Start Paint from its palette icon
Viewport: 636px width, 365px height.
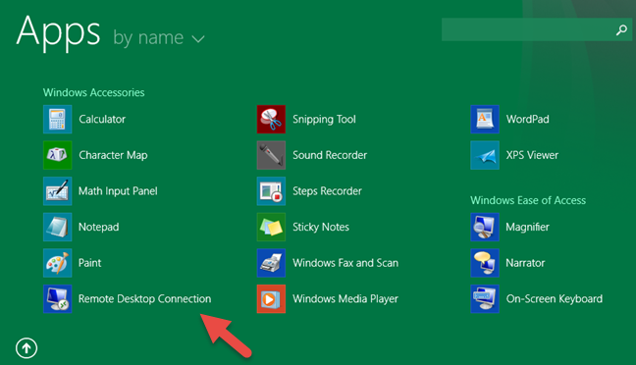pos(58,263)
